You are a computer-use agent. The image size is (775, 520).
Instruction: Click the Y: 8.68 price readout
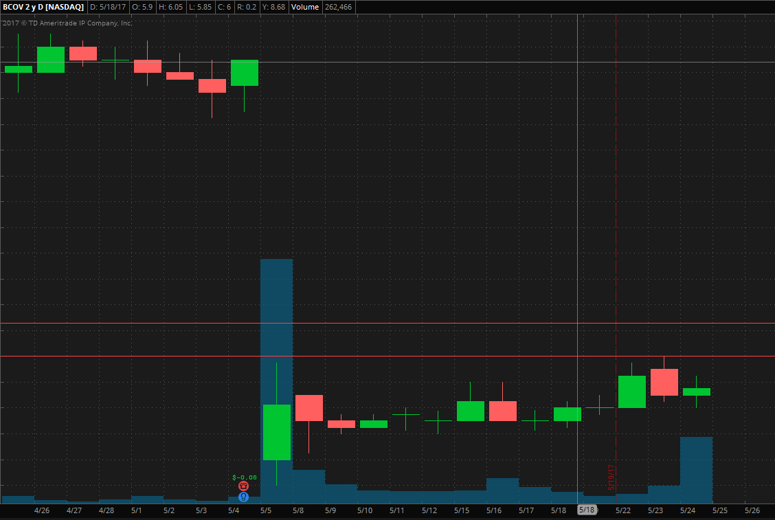click(x=274, y=7)
